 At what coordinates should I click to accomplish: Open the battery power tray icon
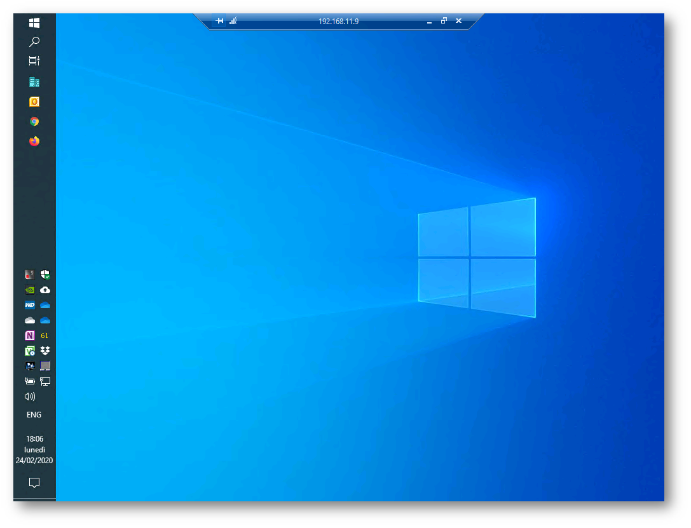click(29, 381)
